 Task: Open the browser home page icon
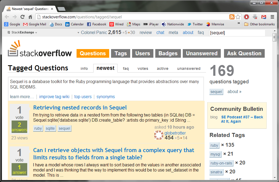point(30,17)
